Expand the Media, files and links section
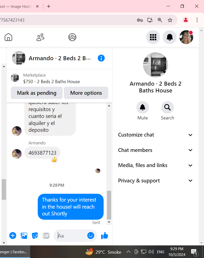 [155, 165]
